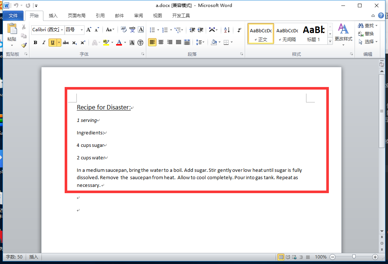
Task: Sort text with A-Z icon
Action: point(227,30)
